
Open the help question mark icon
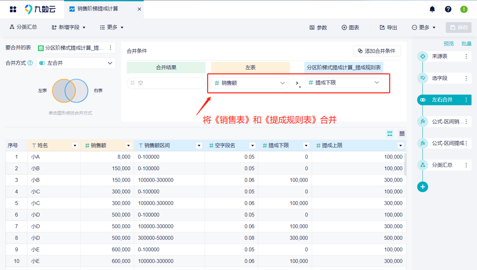point(448,9)
